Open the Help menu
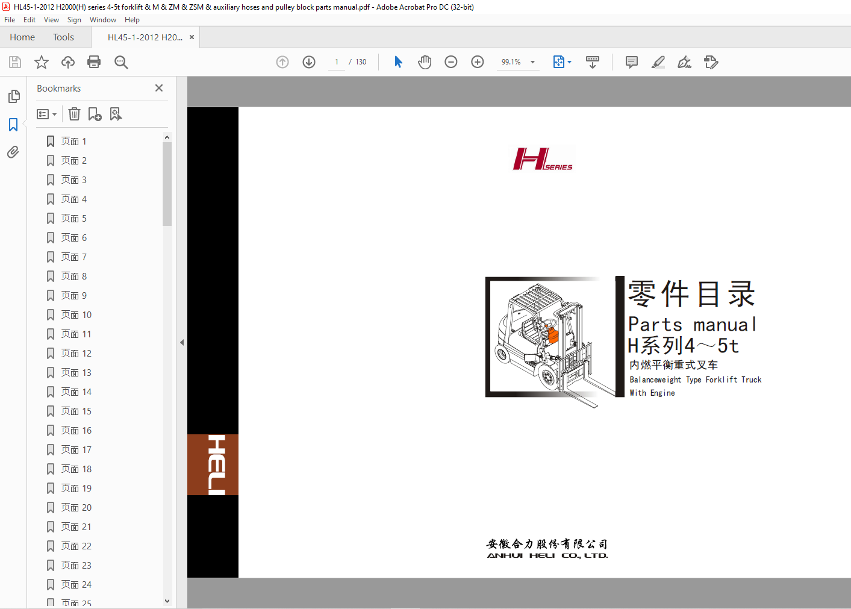The height and width of the screenshot is (609, 851). coord(132,20)
